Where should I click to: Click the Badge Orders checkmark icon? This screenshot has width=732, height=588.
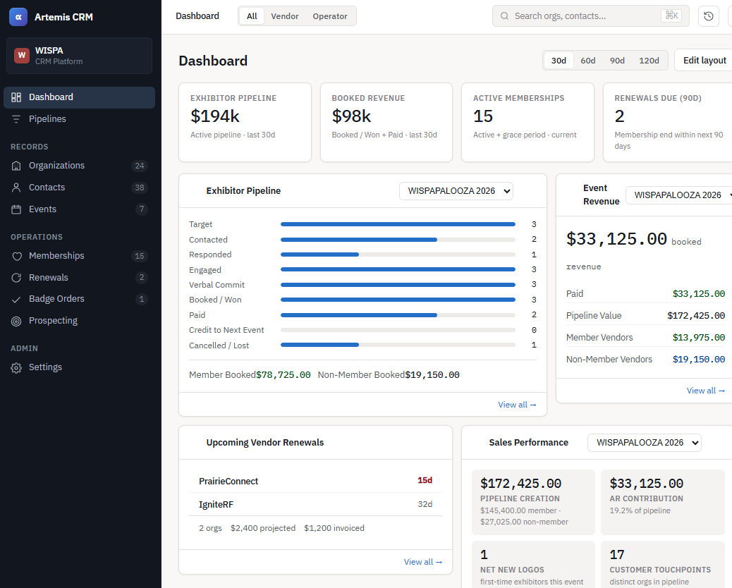(16, 299)
